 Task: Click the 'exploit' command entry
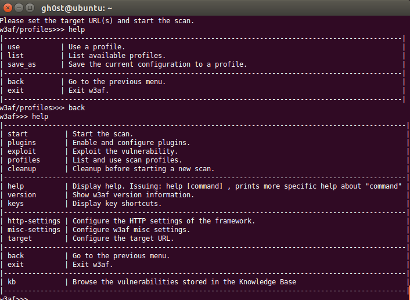click(x=21, y=151)
